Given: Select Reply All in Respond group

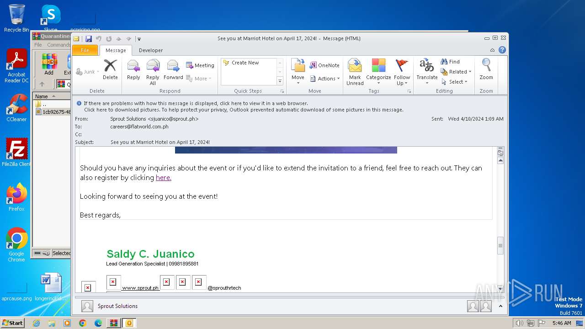Looking at the screenshot, I should click(153, 72).
